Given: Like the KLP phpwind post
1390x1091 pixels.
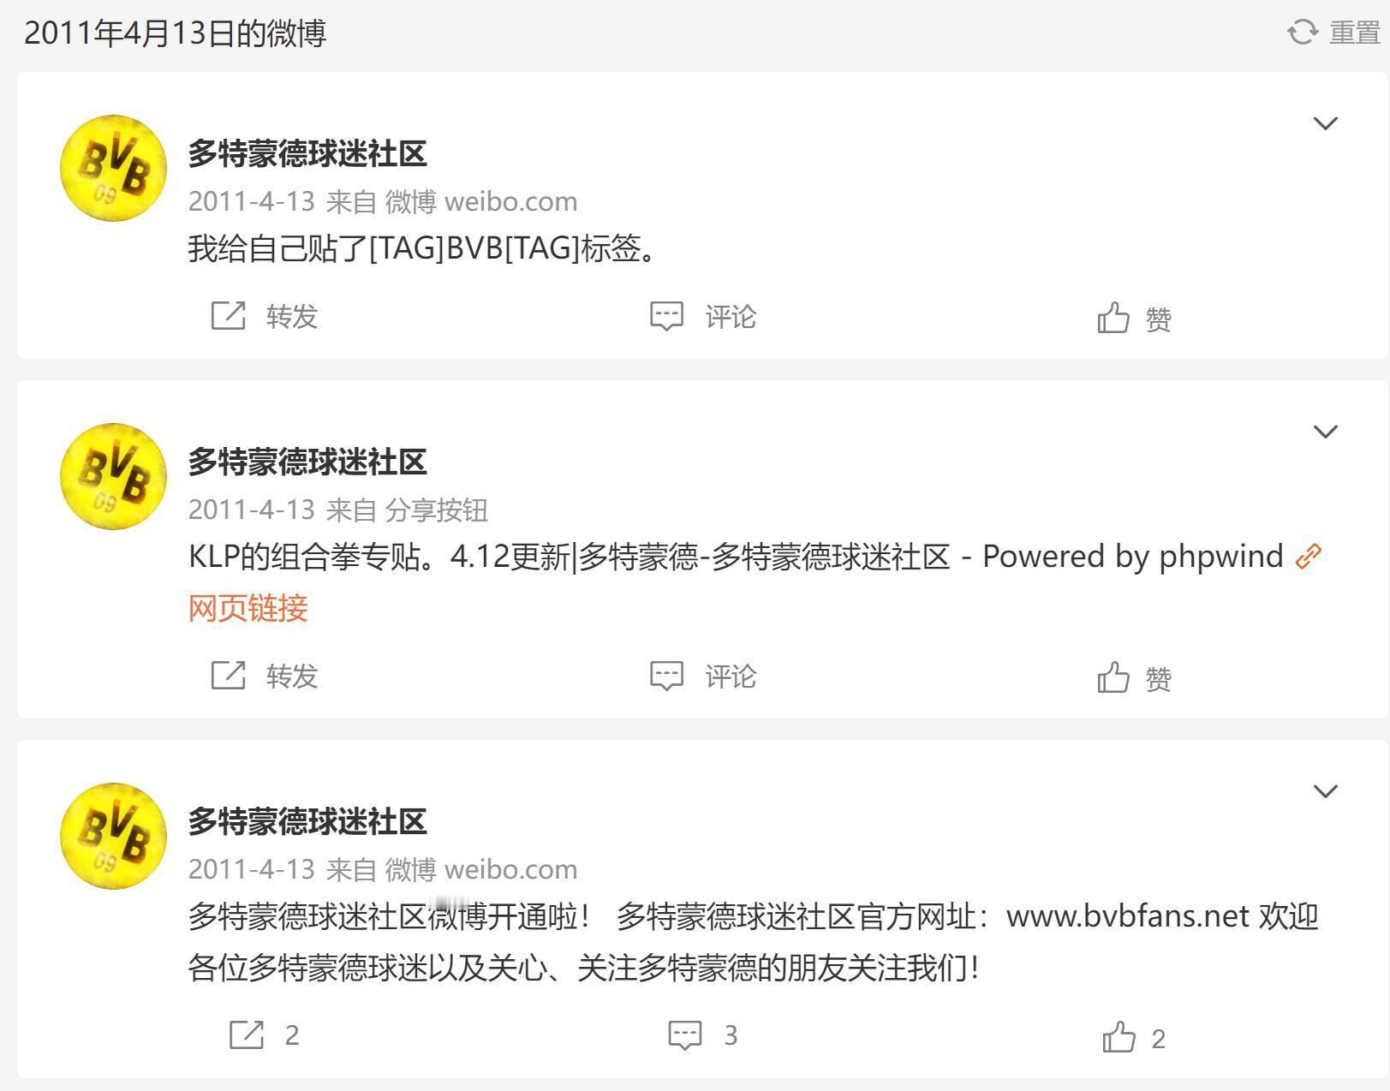Looking at the screenshot, I should click(x=1134, y=678).
